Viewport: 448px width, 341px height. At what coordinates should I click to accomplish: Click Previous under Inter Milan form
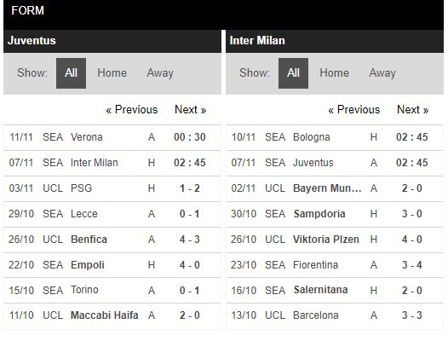(x=354, y=110)
